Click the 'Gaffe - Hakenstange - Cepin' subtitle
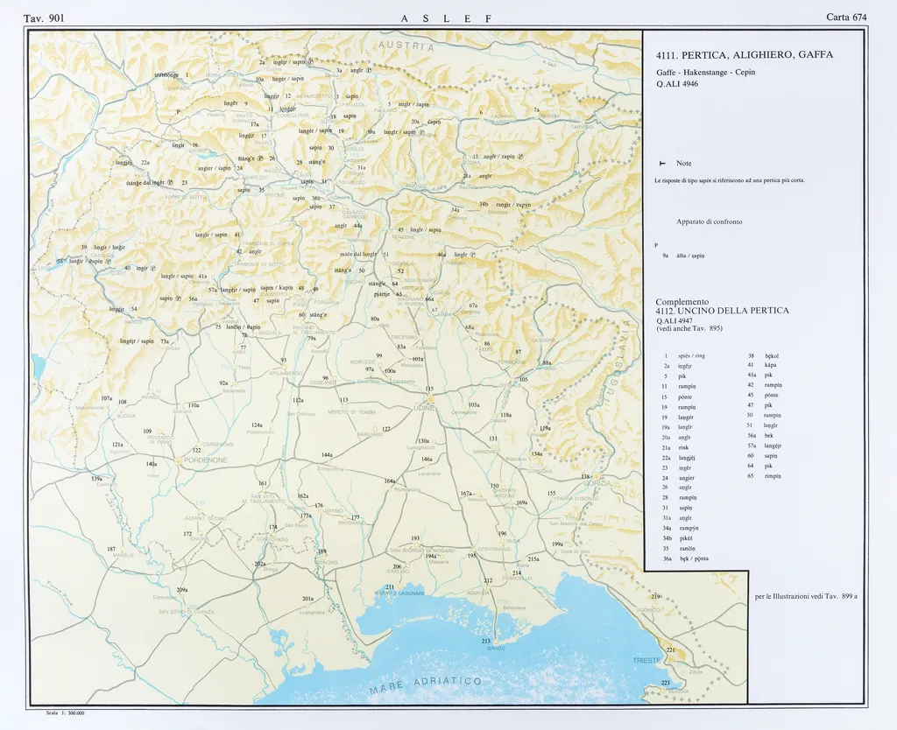Image resolution: width=897 pixels, height=730 pixels. coord(704,72)
